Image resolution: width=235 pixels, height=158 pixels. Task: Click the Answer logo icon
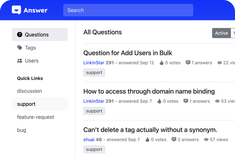[x=16, y=10]
